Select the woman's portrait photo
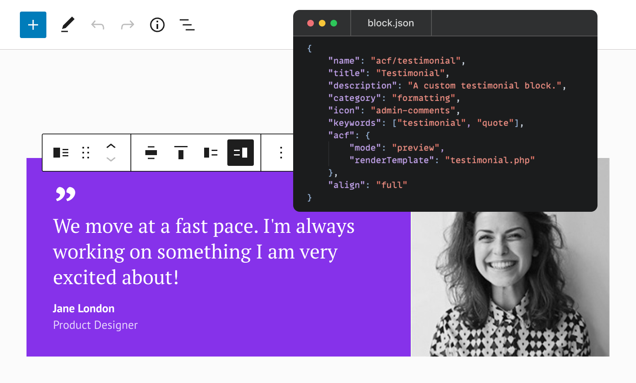The image size is (636, 383). pyautogui.click(x=510, y=284)
